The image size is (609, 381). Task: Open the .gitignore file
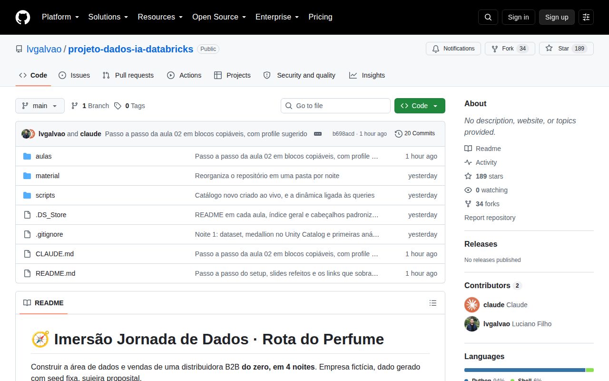pyautogui.click(x=49, y=234)
